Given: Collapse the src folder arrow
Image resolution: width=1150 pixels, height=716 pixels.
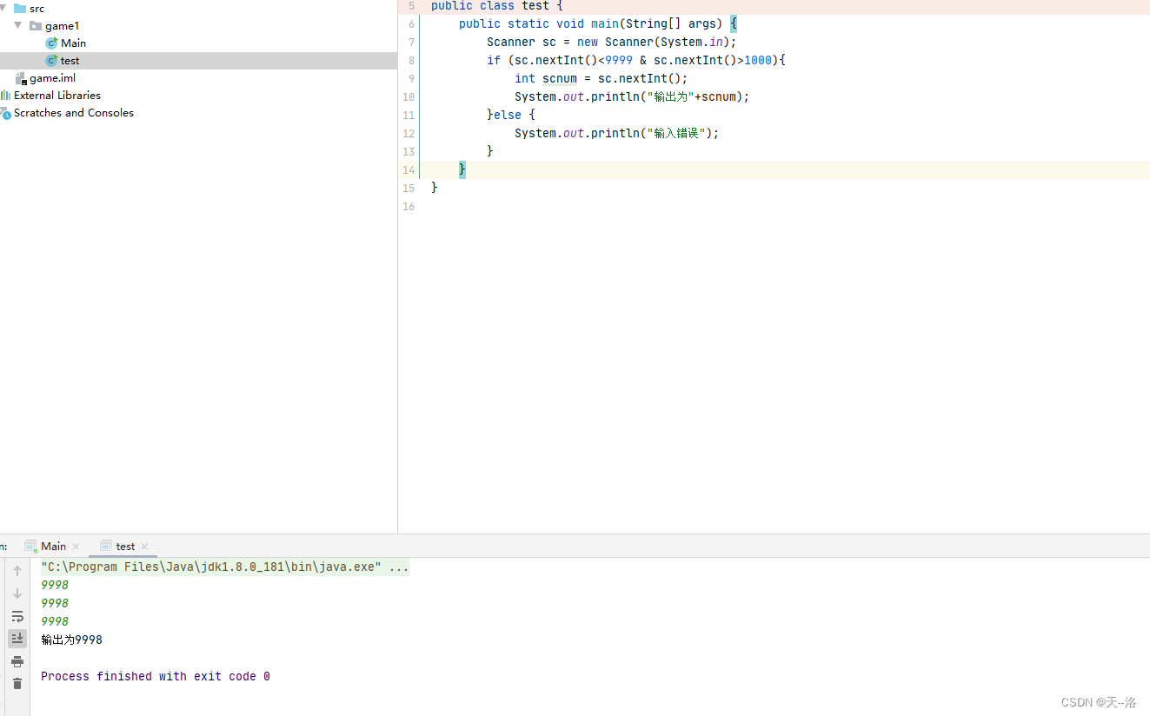Looking at the screenshot, I should [3, 8].
